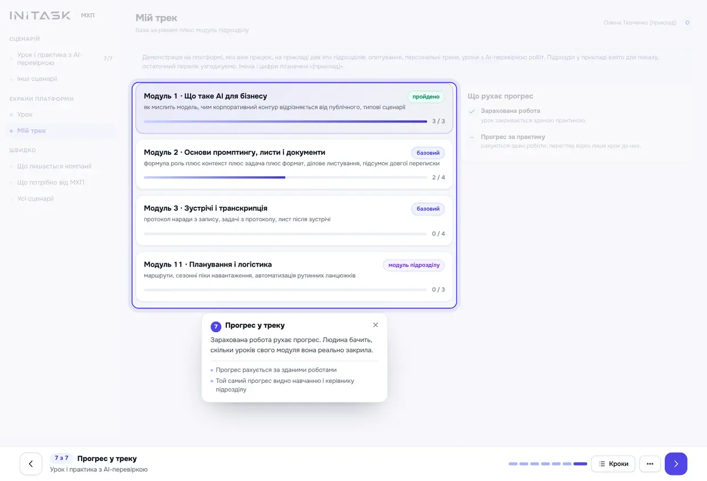Click the INITASK logo
This screenshot has width=707, height=481.
click(40, 15)
